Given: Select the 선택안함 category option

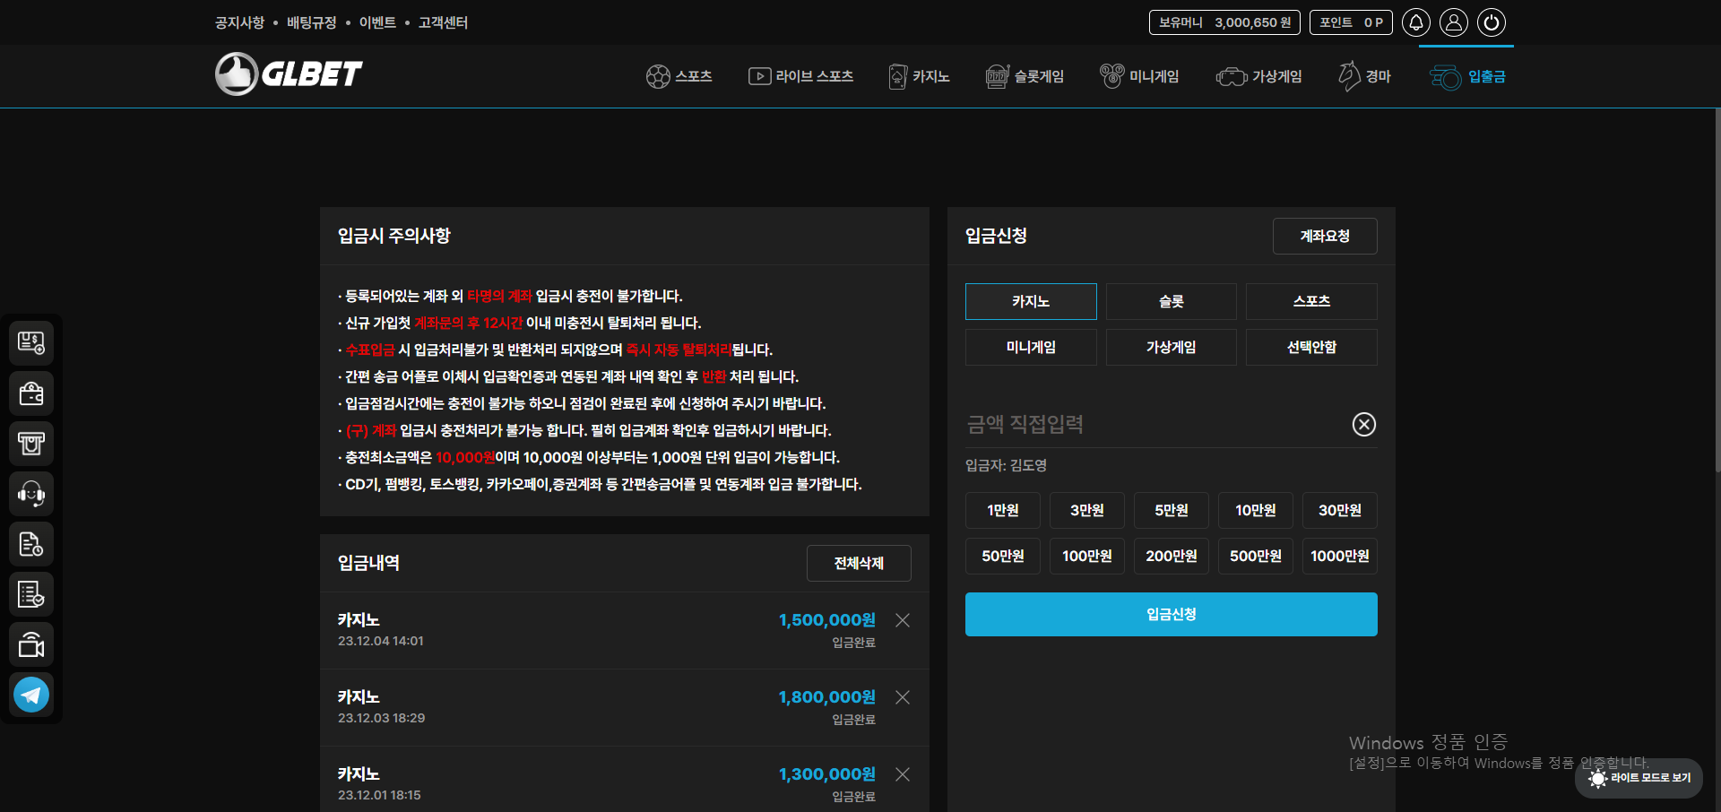Looking at the screenshot, I should click(1311, 348).
